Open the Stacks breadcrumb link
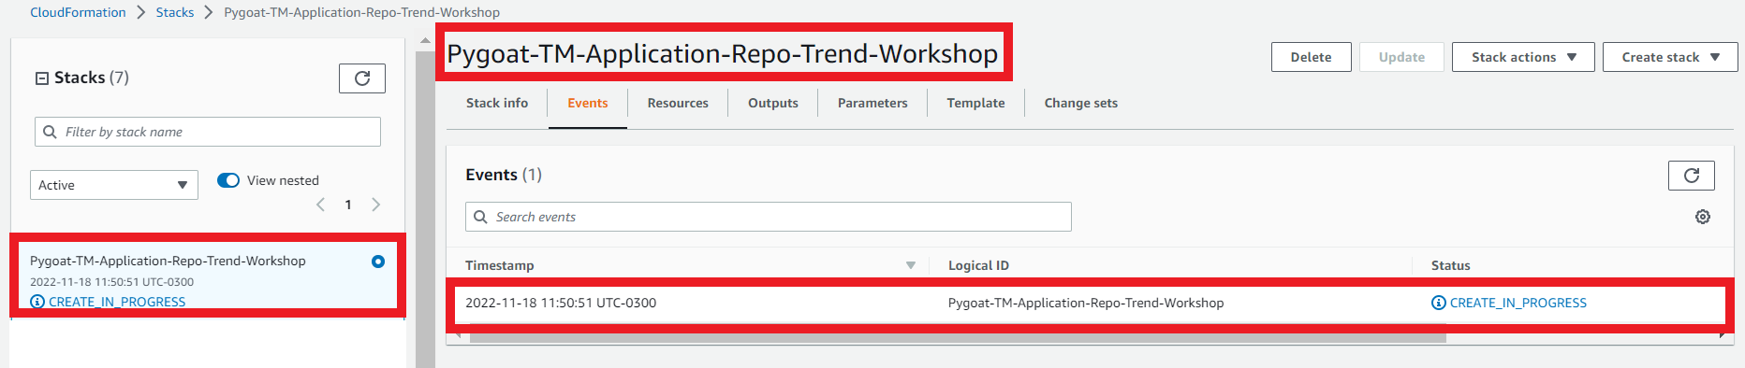 click(x=175, y=12)
